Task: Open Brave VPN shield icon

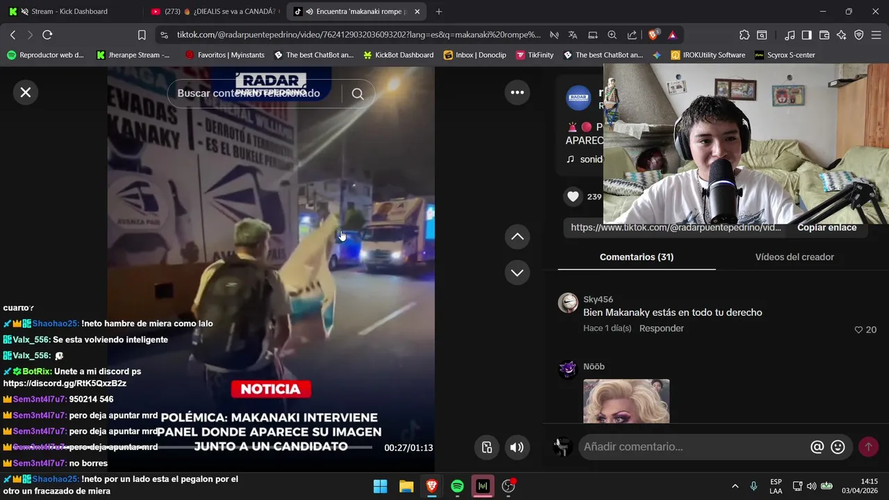Action: pyautogui.click(x=858, y=35)
